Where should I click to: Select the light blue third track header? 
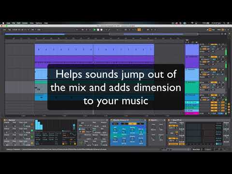coord(192,74)
